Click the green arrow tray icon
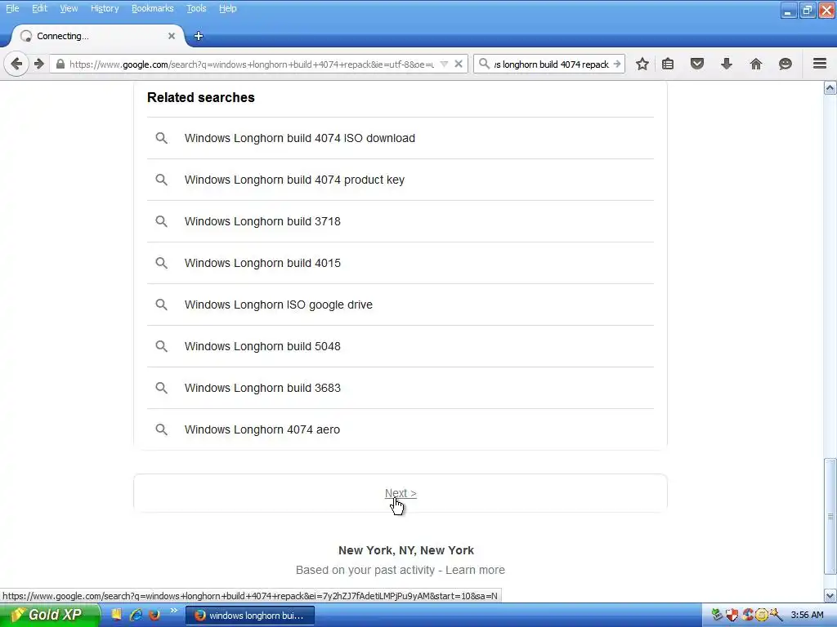Image resolution: width=837 pixels, height=627 pixels. pyautogui.click(x=717, y=615)
